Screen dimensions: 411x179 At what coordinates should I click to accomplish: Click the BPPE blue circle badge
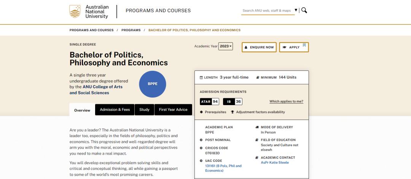[x=153, y=84]
